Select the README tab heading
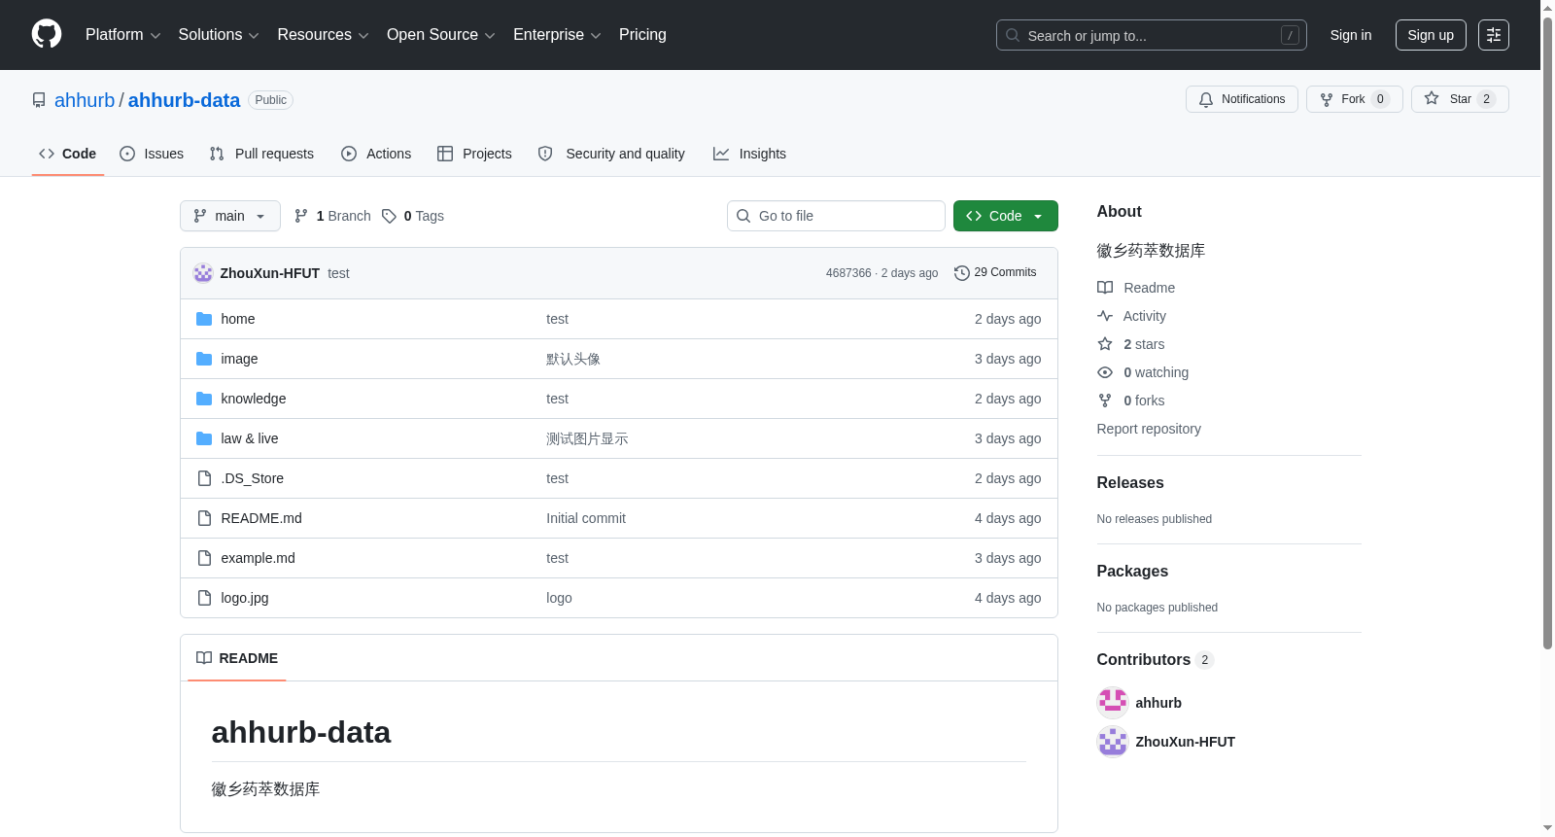 point(237,658)
